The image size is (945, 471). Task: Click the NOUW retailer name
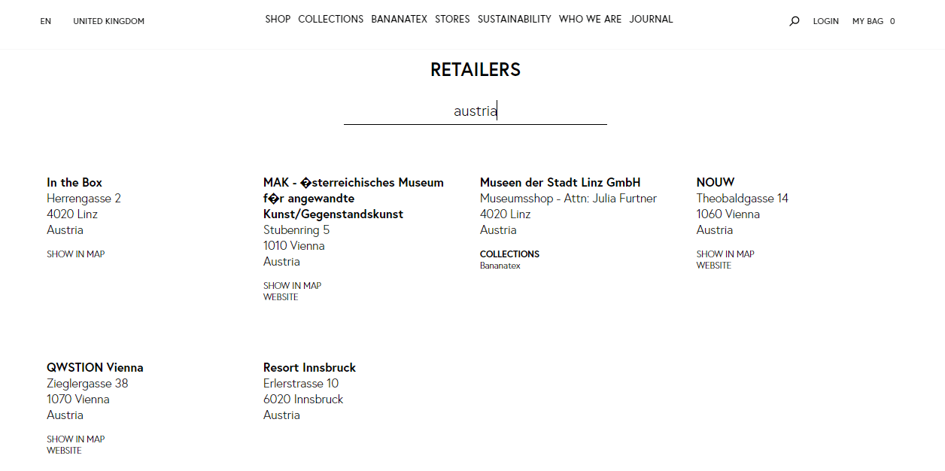(x=716, y=182)
